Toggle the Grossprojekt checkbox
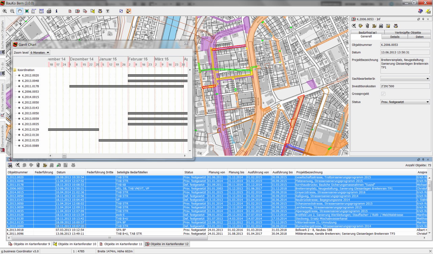 (x=383, y=94)
